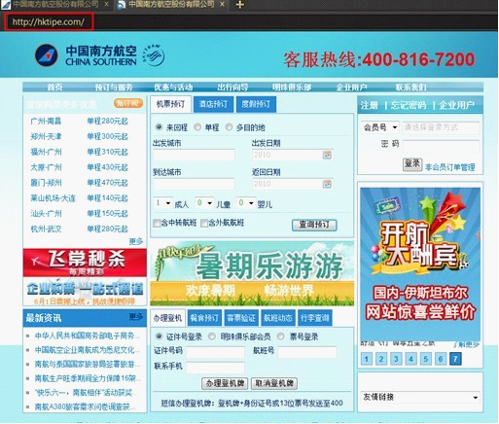Open the 航班动态 tab

[277, 318]
